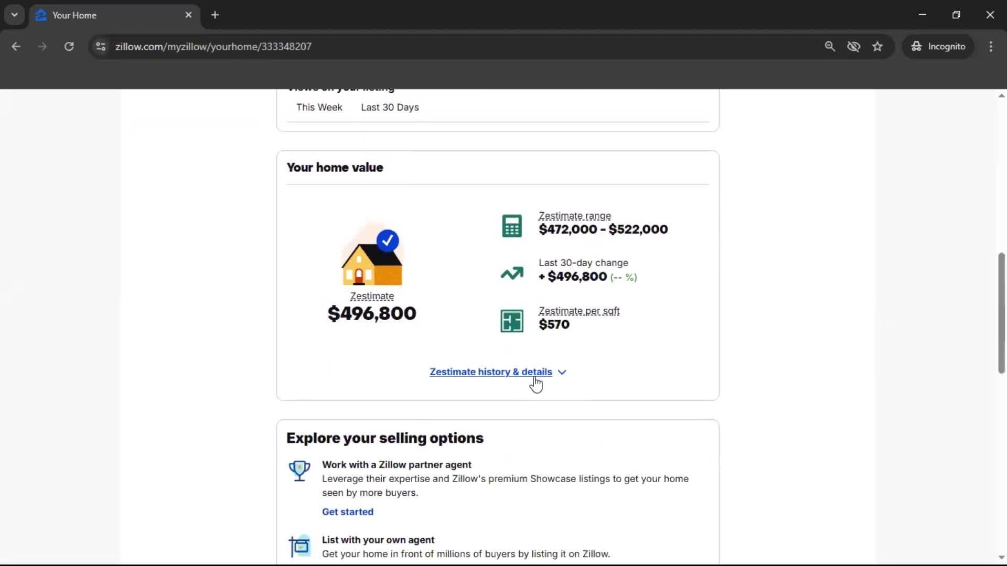Open the Zestimate link above $496,800

pos(372,296)
